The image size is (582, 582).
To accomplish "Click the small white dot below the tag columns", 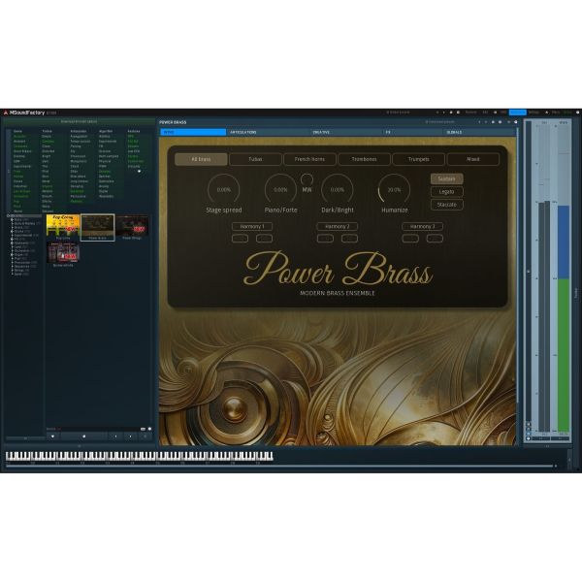I will click(x=139, y=171).
